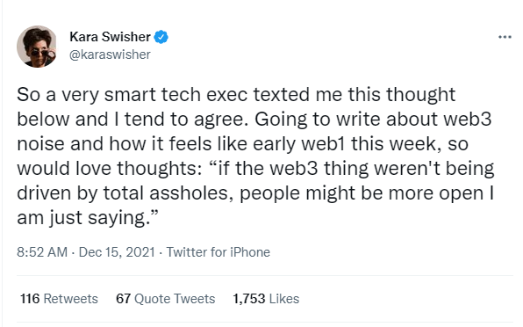
Task: Open Kara Swisher's profile avatar photo
Action: [37, 47]
